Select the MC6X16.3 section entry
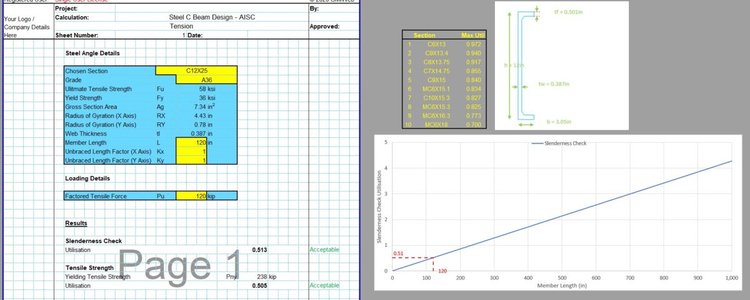750x300 pixels. pyautogui.click(x=436, y=116)
